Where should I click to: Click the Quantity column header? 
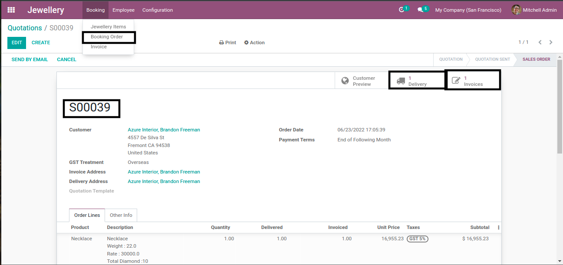(221, 227)
